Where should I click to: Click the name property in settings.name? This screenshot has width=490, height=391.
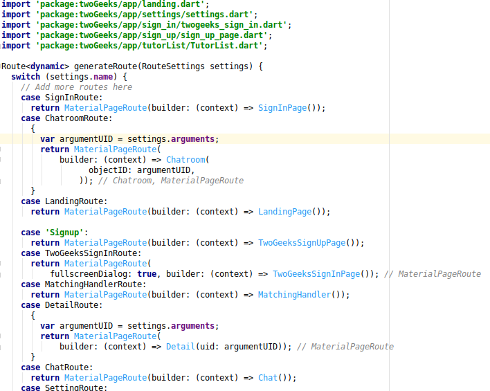coord(103,77)
